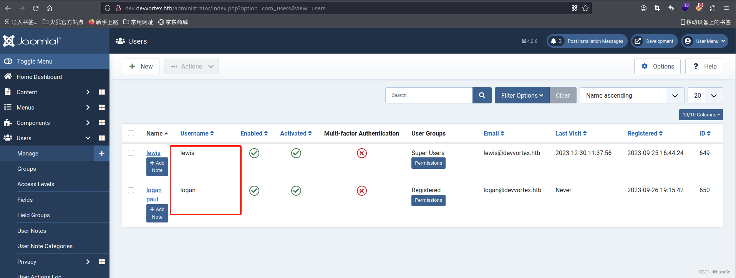Click logan Enabled green check icon
Viewport: 736px width, 278px height.
pos(254,190)
